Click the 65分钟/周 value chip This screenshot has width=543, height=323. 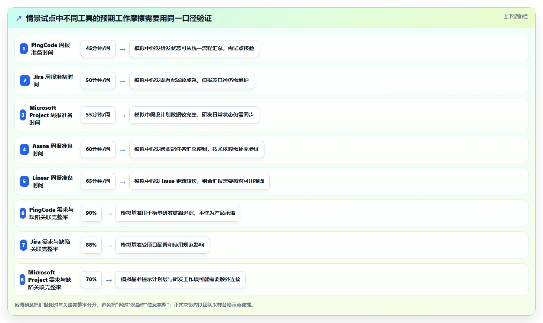[98, 181]
